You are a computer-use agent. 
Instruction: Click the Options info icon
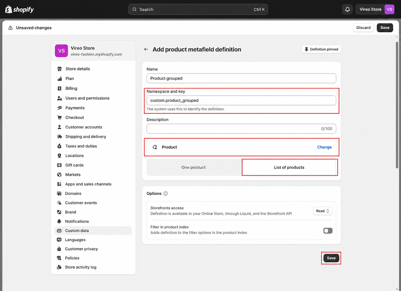(166, 193)
